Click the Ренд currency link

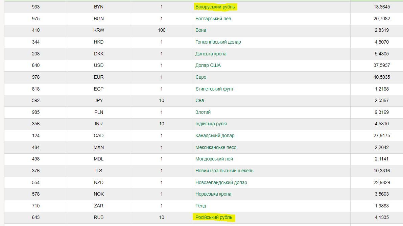(x=200, y=206)
